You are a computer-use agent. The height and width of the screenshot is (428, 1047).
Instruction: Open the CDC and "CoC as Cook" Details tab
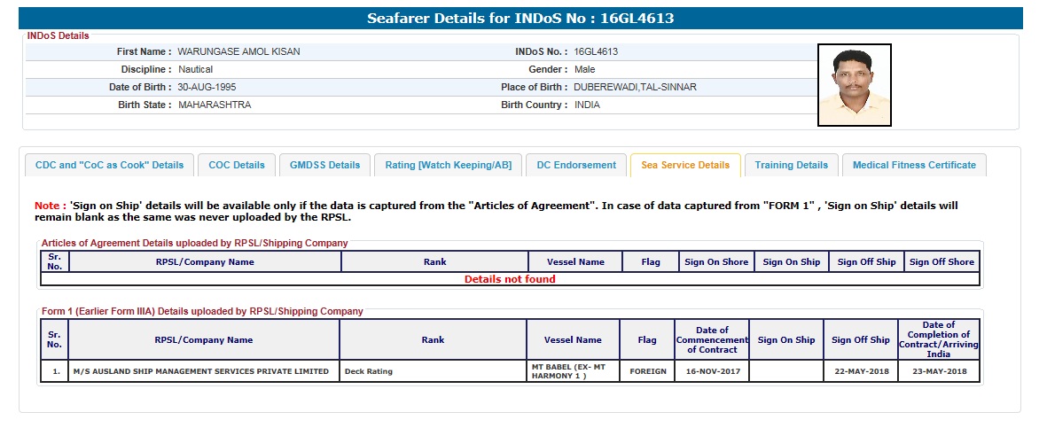(109, 165)
